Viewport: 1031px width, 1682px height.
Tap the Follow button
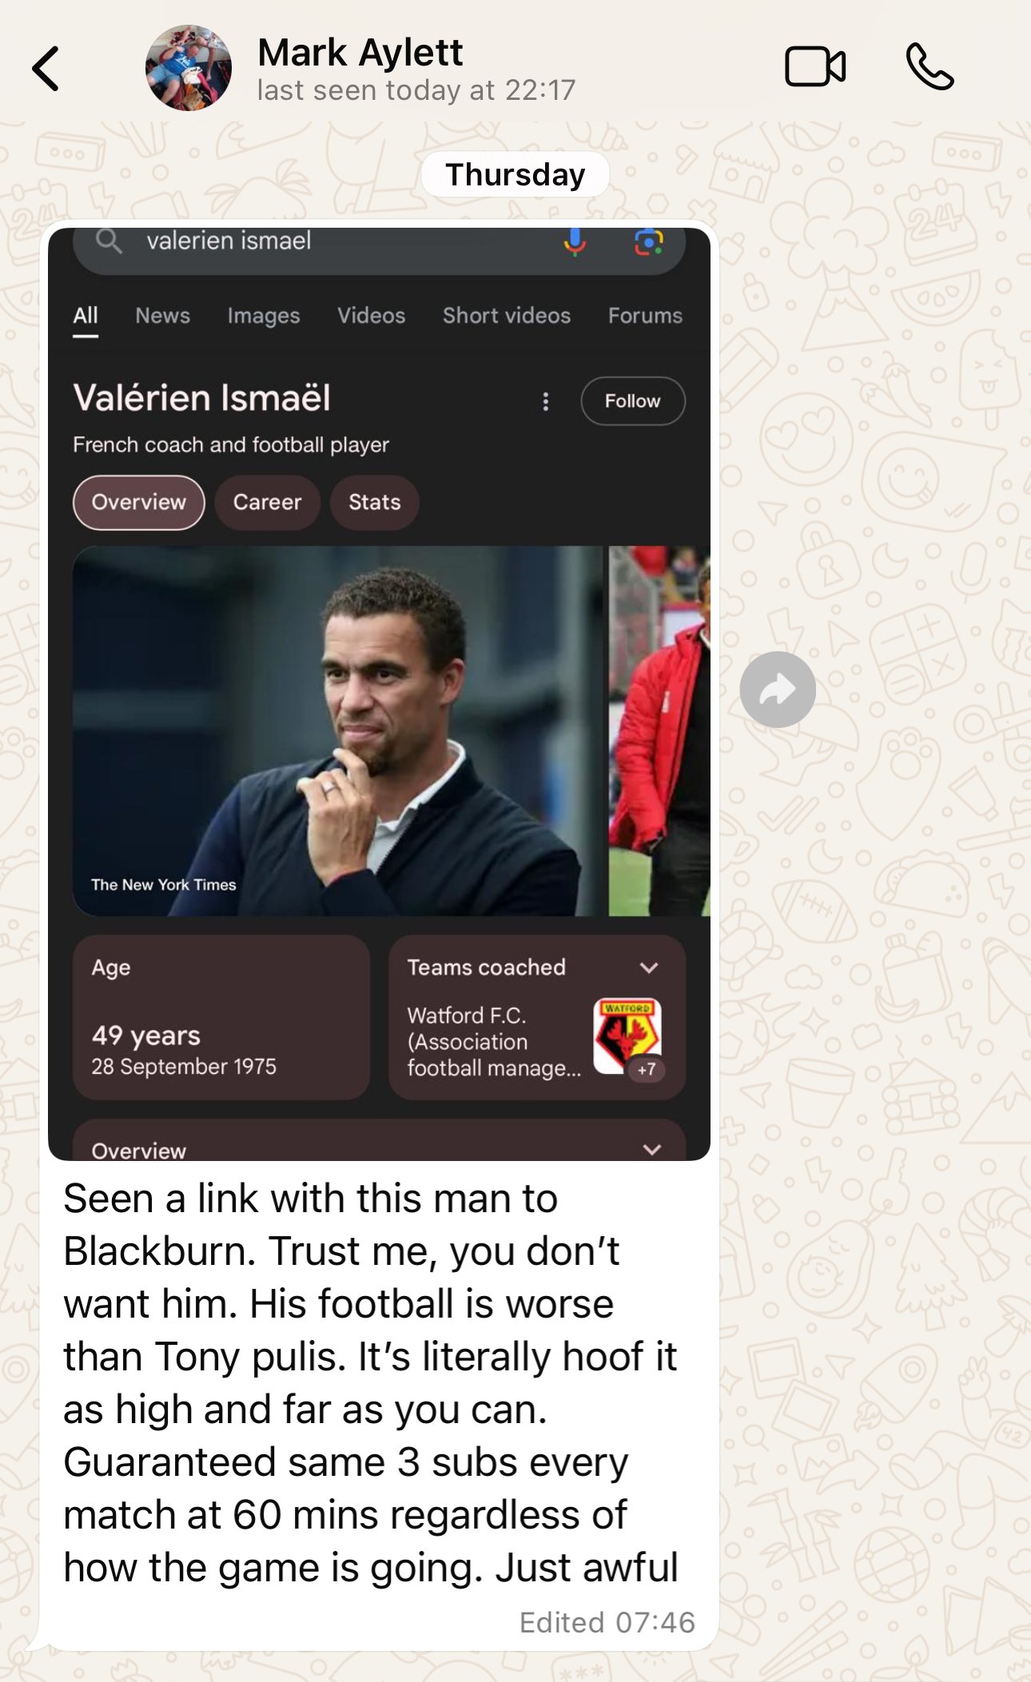pyautogui.click(x=632, y=401)
